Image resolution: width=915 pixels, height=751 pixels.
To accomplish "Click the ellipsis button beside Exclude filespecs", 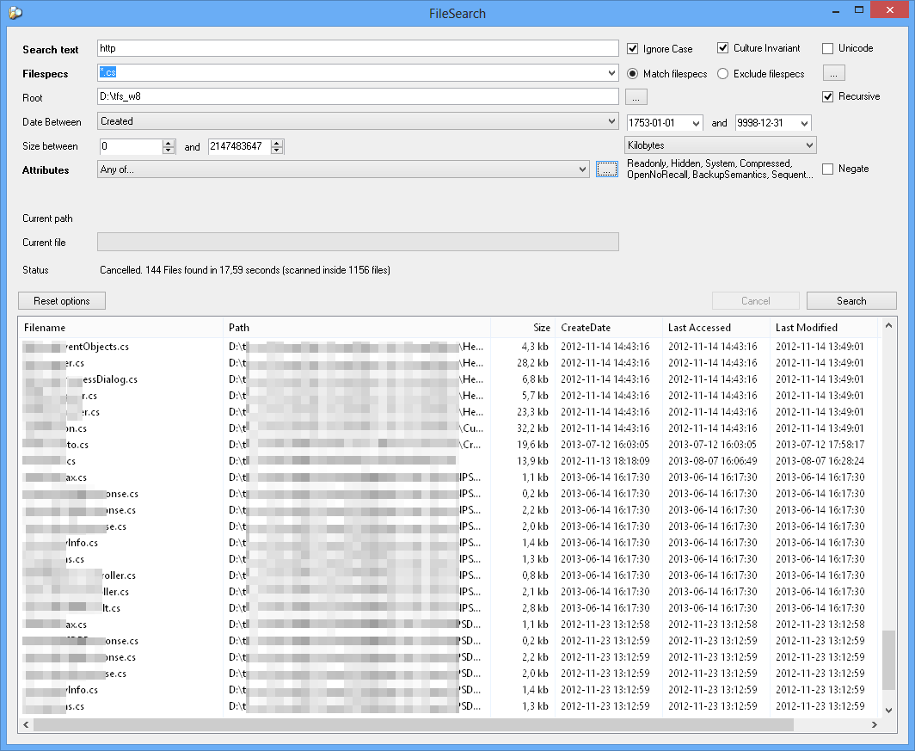I will pos(834,73).
